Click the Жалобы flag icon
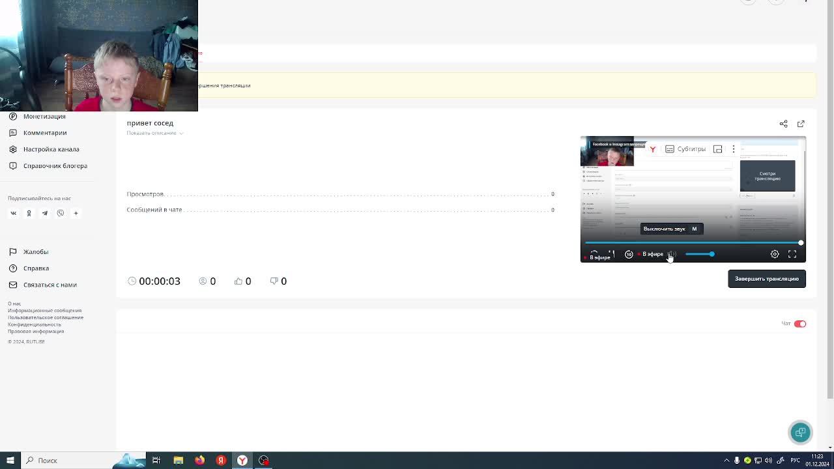 pyautogui.click(x=13, y=252)
